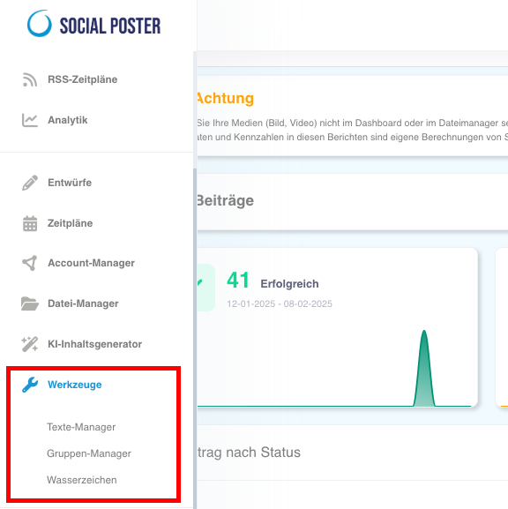Click the Social Poster circular logo

pos(40,23)
